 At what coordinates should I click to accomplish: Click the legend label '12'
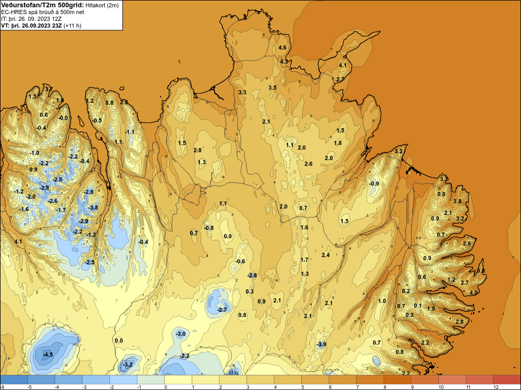496,387
